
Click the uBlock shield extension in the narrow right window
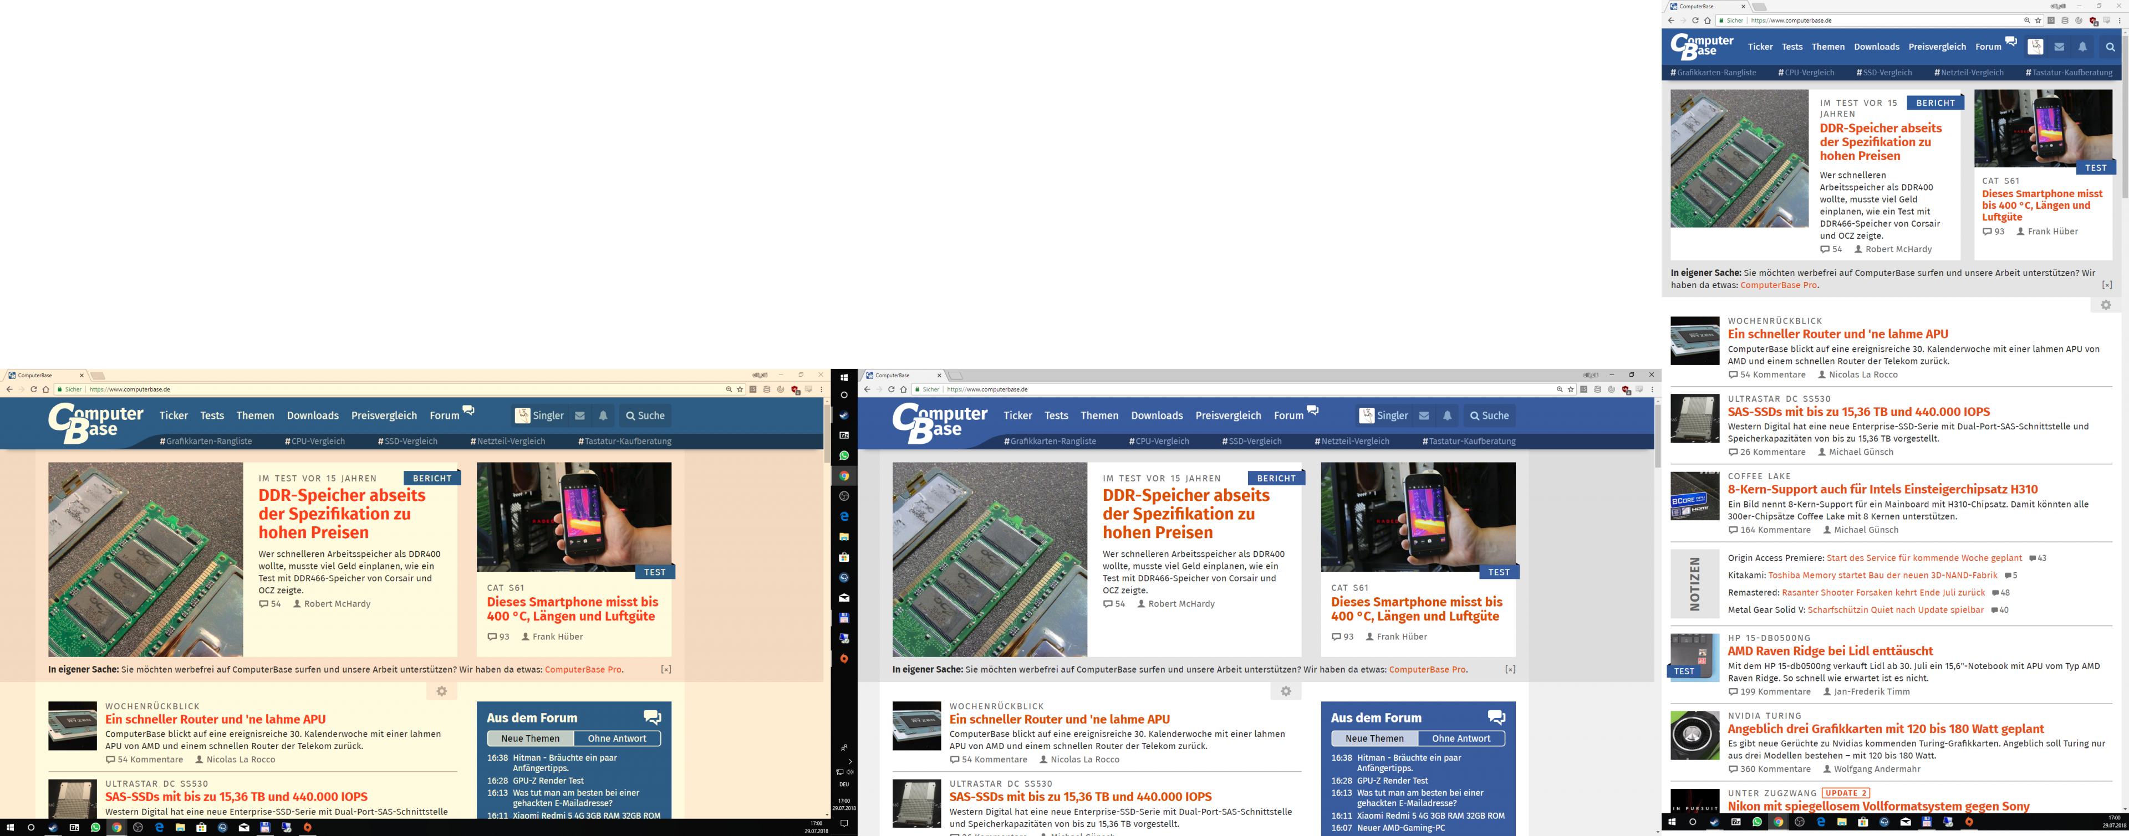coord(2094,20)
